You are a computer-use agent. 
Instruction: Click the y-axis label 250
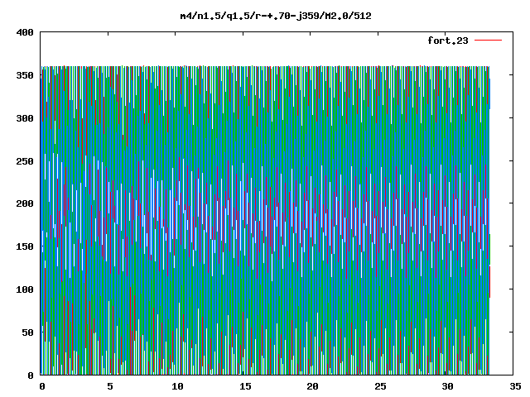pyautogui.click(x=25, y=161)
